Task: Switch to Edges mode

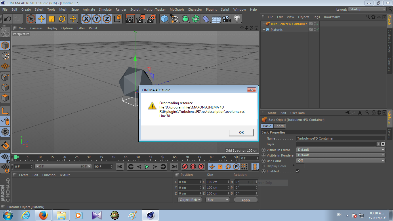Action: click(5, 87)
